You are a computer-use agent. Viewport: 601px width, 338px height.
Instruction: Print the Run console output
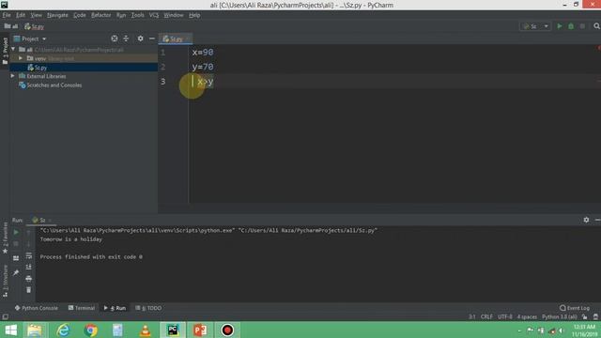(x=29, y=279)
